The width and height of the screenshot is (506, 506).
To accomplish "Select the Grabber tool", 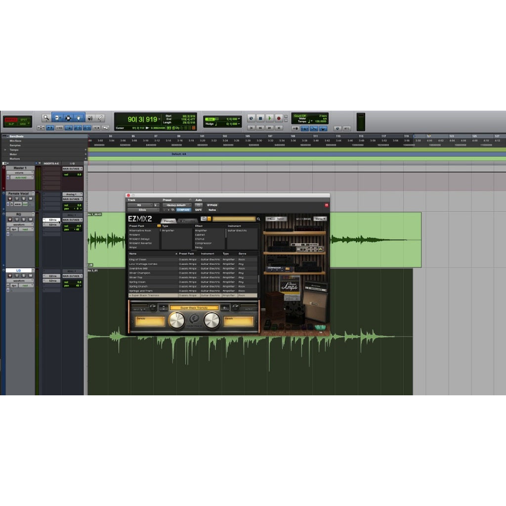I will coord(79,118).
